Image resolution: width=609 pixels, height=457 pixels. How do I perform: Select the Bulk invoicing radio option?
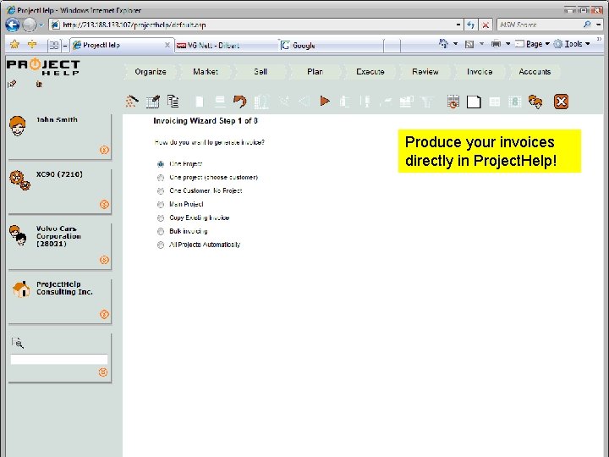click(x=161, y=231)
